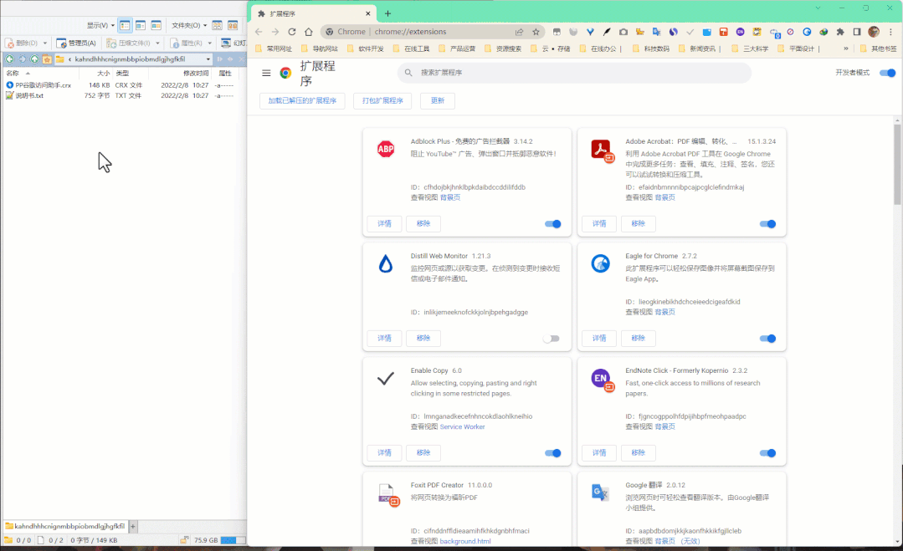Open favorites star folder in file manager
903x551 pixels.
(x=47, y=59)
